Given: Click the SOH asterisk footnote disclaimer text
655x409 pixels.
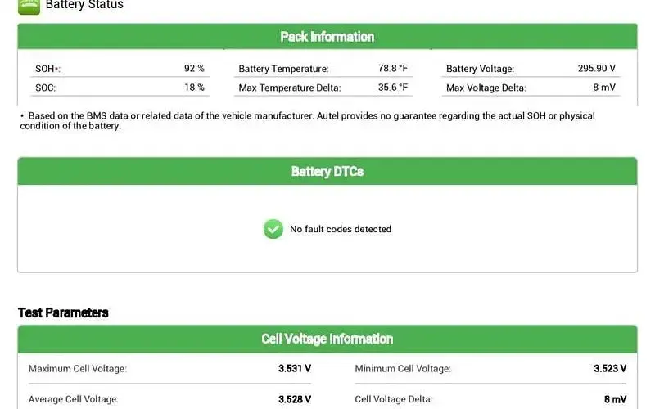Looking at the screenshot, I should tap(308, 120).
